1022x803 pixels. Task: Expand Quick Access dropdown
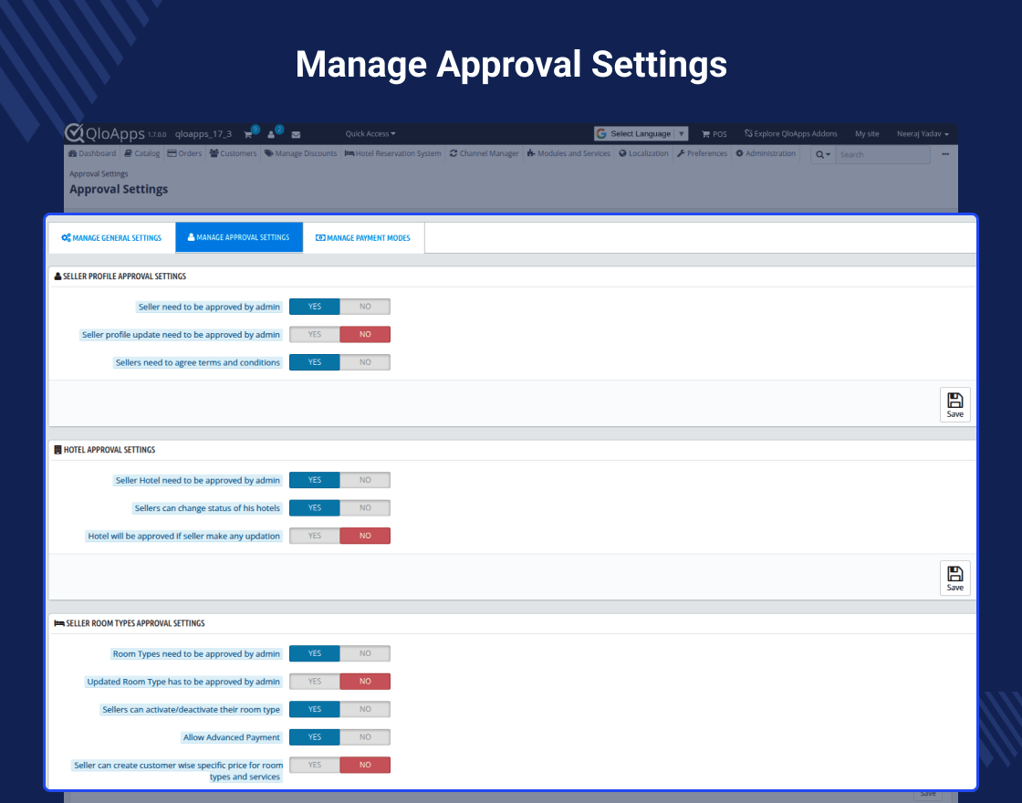(370, 133)
